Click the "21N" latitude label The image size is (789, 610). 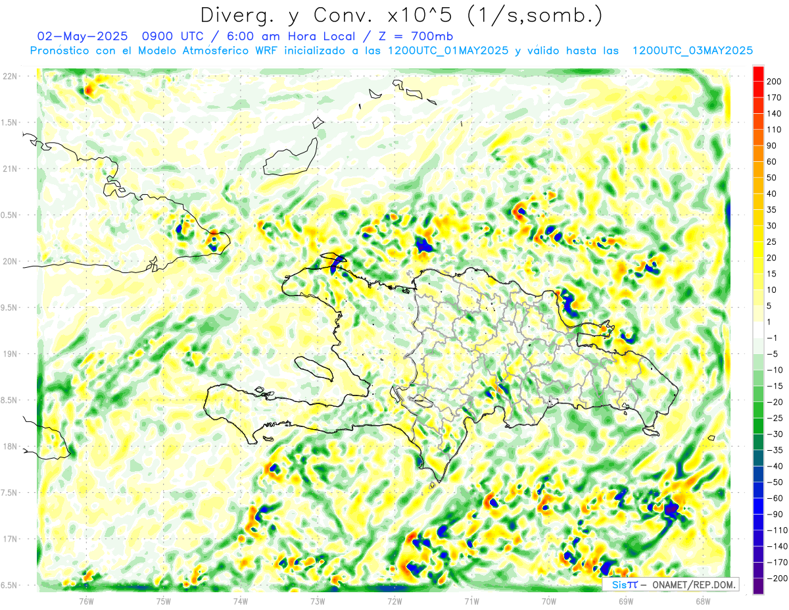pyautogui.click(x=9, y=168)
